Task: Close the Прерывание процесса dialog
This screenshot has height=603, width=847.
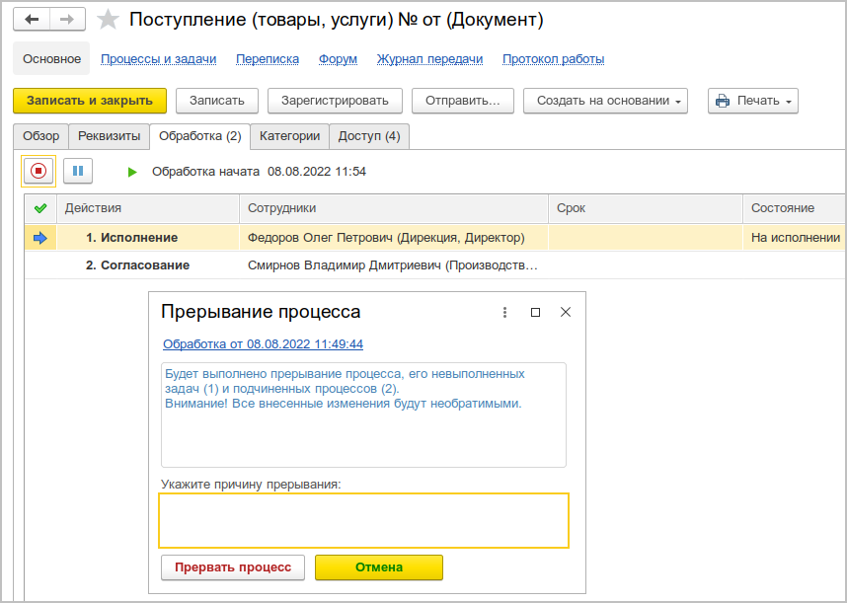Action: 566,312
